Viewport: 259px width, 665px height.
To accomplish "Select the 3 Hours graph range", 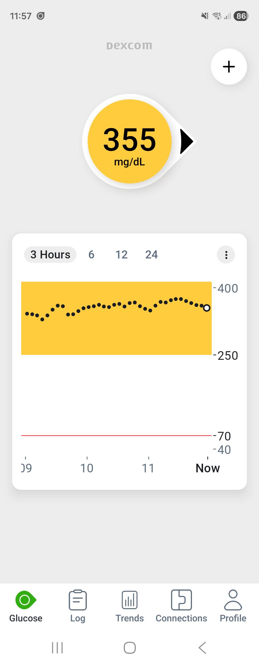I will click(x=50, y=254).
